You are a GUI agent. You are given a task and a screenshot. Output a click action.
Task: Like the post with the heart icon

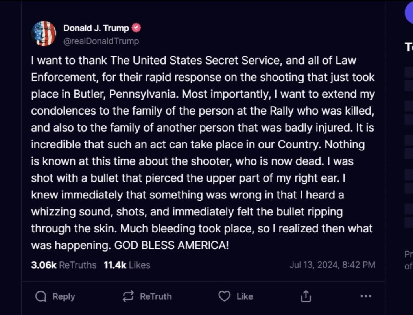[x=224, y=296]
